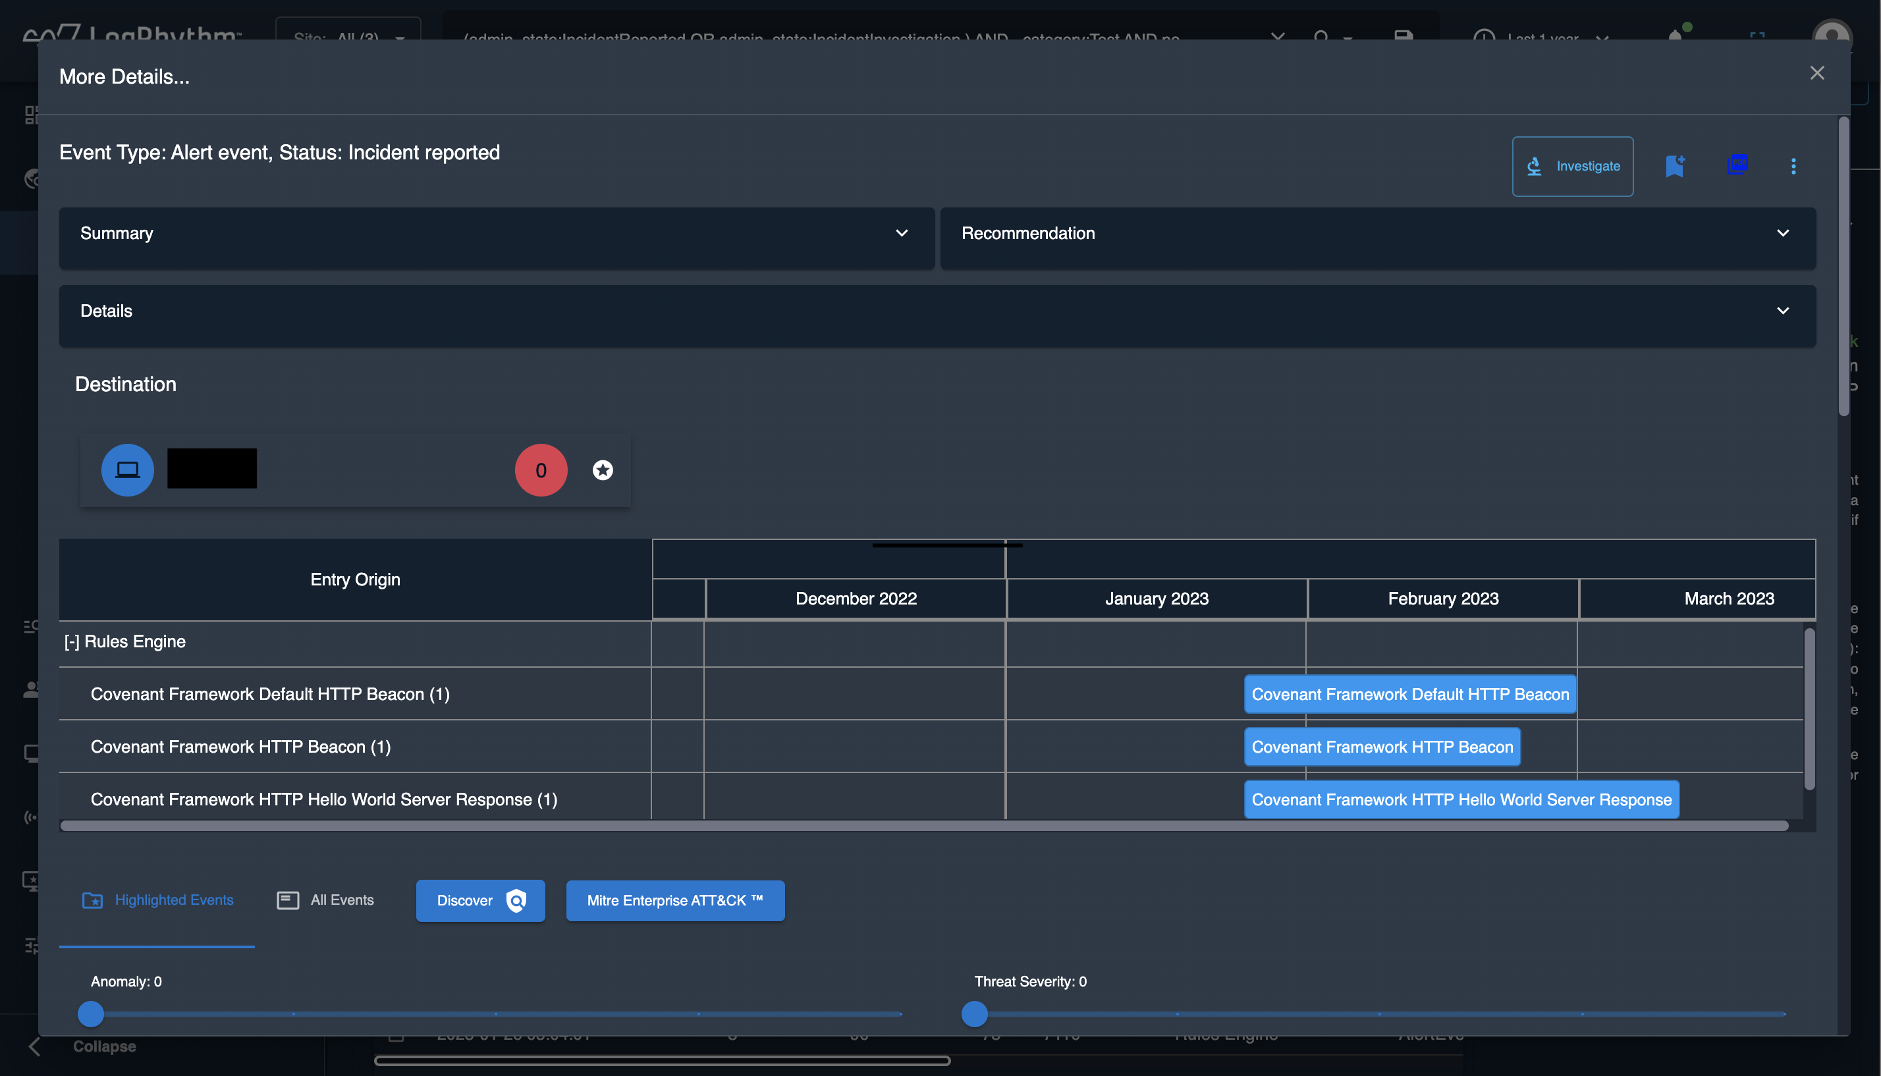Click the blue screen icon beside bookmark
Viewport: 1881px width, 1076px height.
(x=1737, y=164)
